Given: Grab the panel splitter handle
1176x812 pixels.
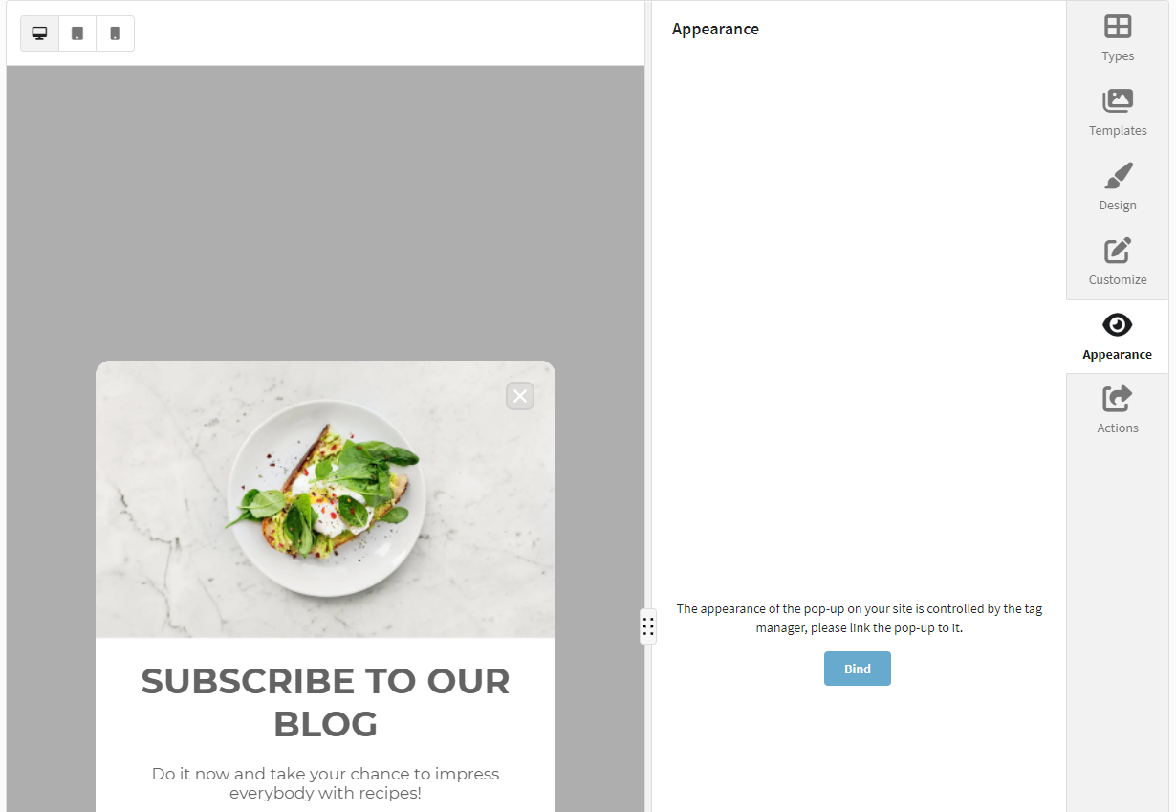Looking at the screenshot, I should tap(648, 626).
